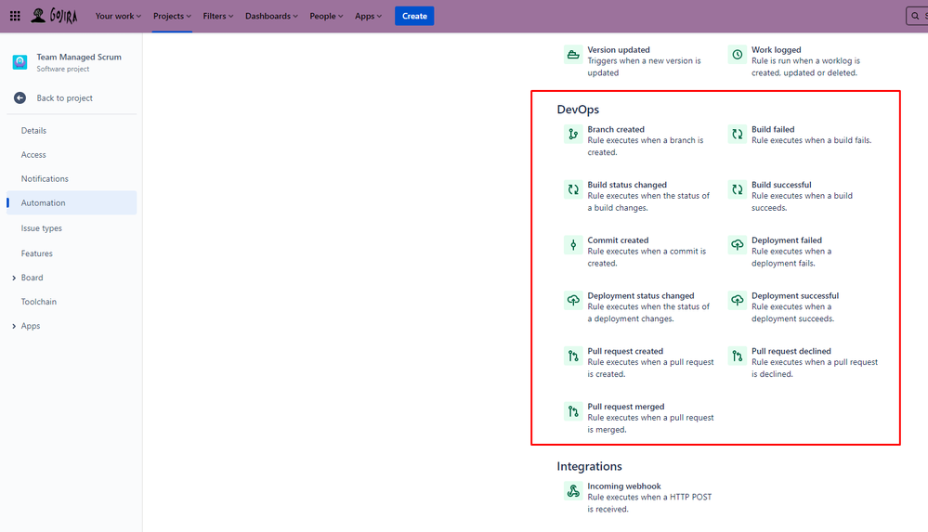Choose the Build status changed trigger title
The image size is (928, 532).
[627, 185]
